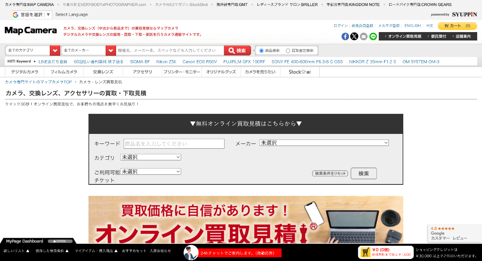Click the chat agent avatar icon

191,253
